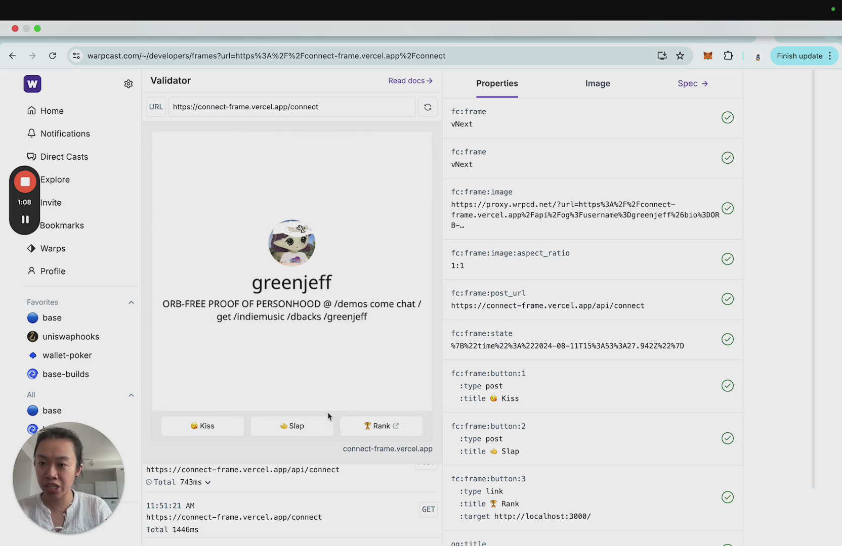This screenshot has height=546, width=842.
Task: Open the settings gear icon in sidebar
Action: point(129,84)
